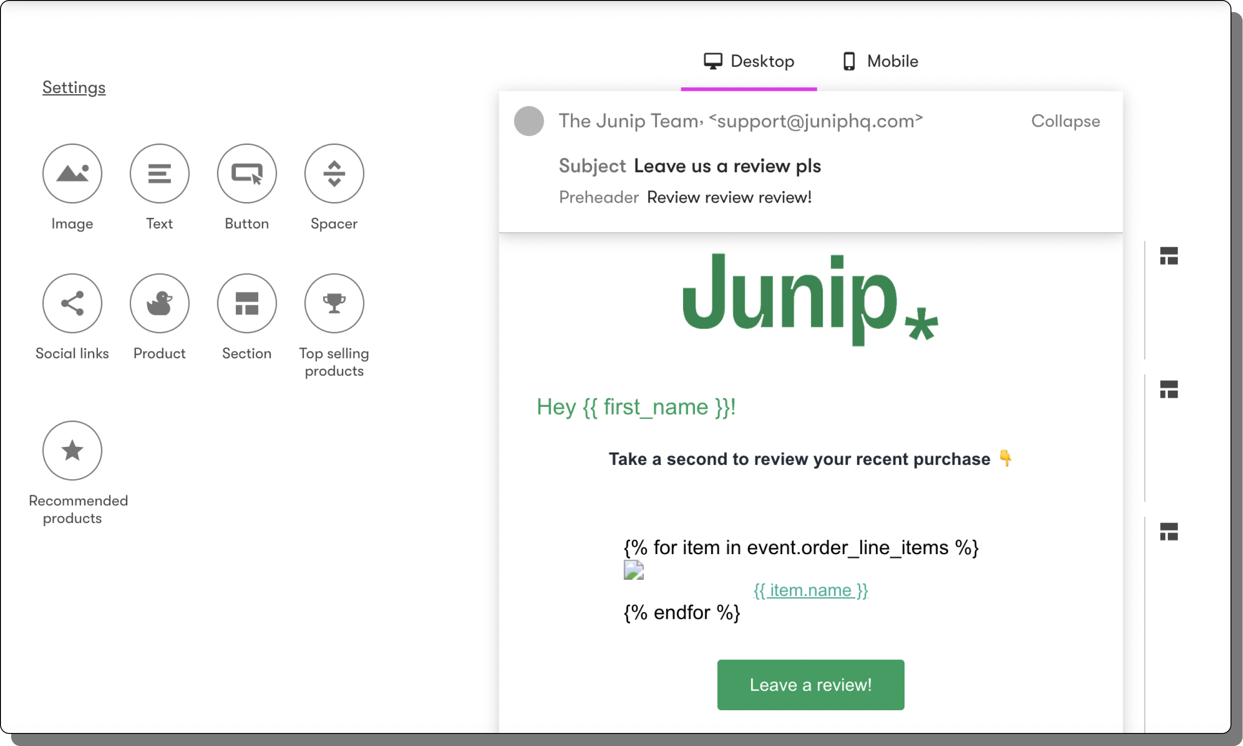Select the Junip logo image
Screen dimensions: 1243x746
(x=810, y=300)
